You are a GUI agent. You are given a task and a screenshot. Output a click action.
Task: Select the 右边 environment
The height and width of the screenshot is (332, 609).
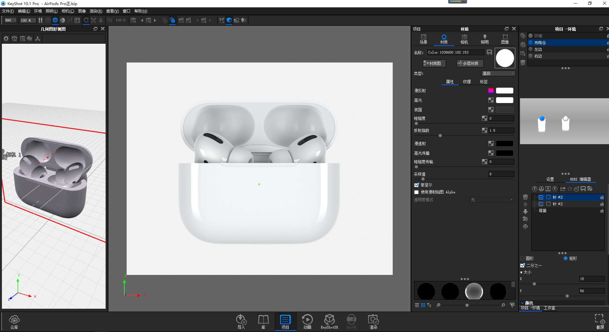pyautogui.click(x=568, y=56)
